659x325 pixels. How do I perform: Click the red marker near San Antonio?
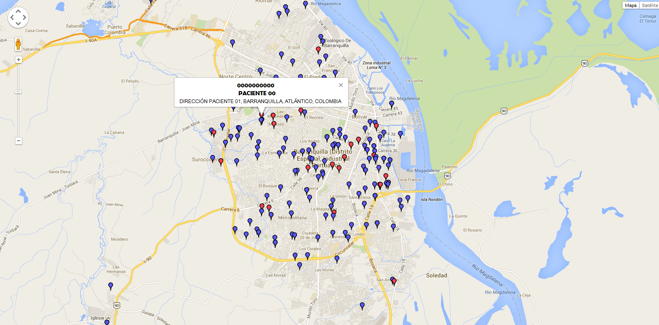394,282
